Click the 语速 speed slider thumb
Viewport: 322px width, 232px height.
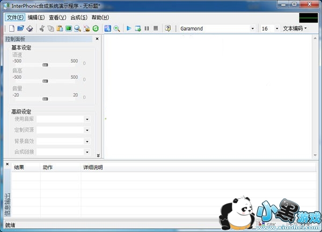click(x=45, y=65)
